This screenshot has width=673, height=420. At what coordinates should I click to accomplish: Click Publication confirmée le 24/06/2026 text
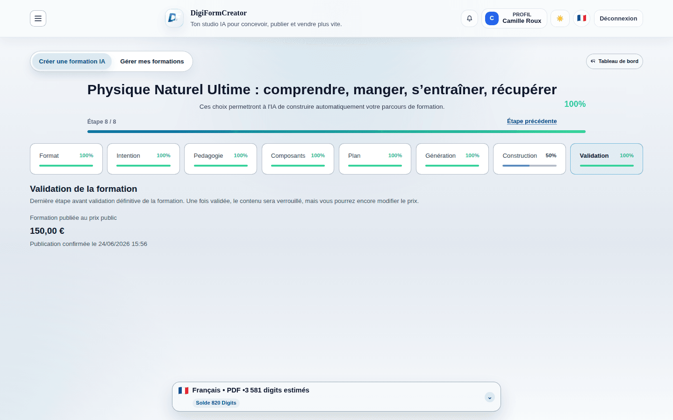[88, 244]
